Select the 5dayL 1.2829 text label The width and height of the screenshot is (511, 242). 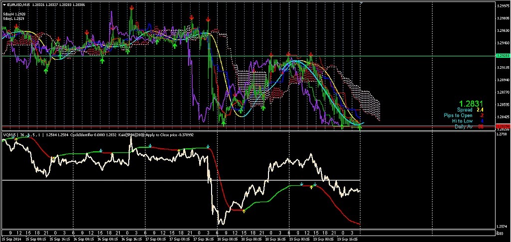13,19
